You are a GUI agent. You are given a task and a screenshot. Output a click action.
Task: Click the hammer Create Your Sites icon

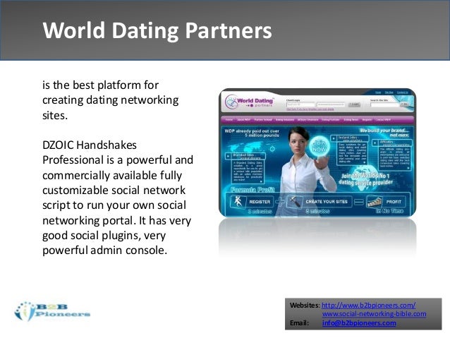pos(295,201)
